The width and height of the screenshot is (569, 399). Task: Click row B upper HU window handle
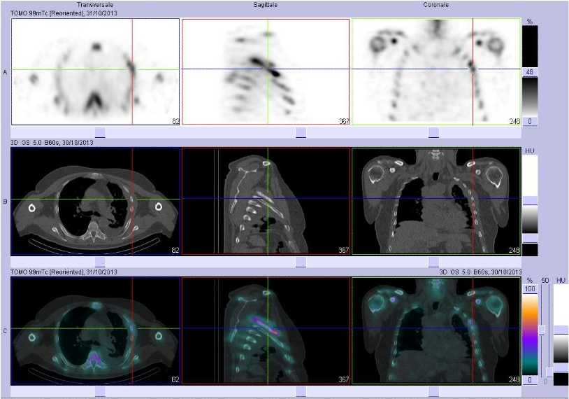(x=530, y=201)
